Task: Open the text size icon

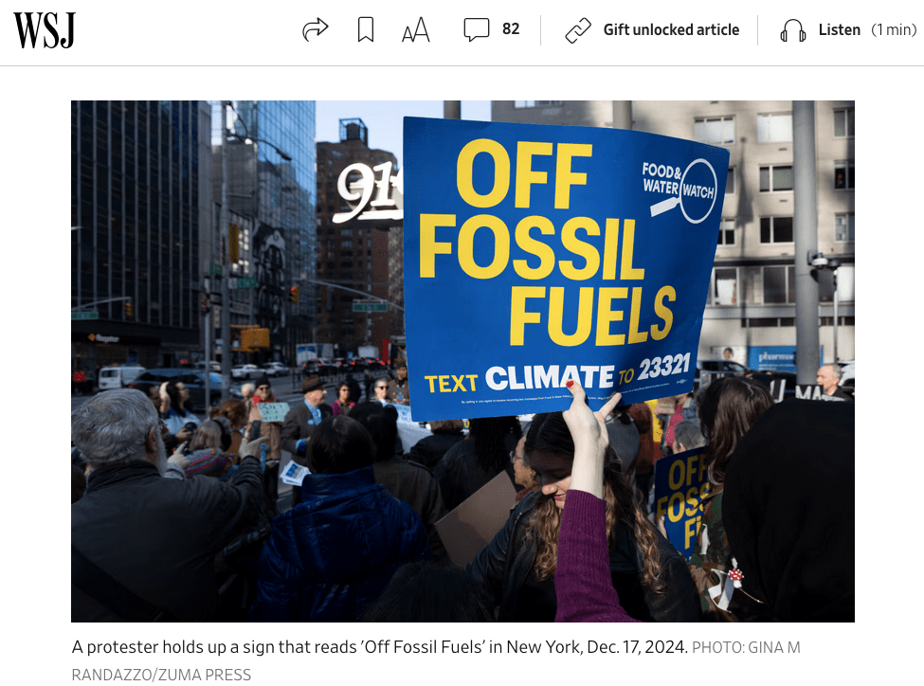Action: (415, 29)
